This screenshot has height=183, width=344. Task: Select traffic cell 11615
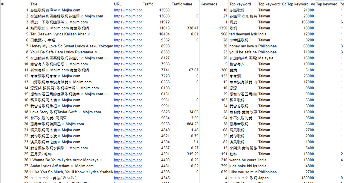point(156,28)
